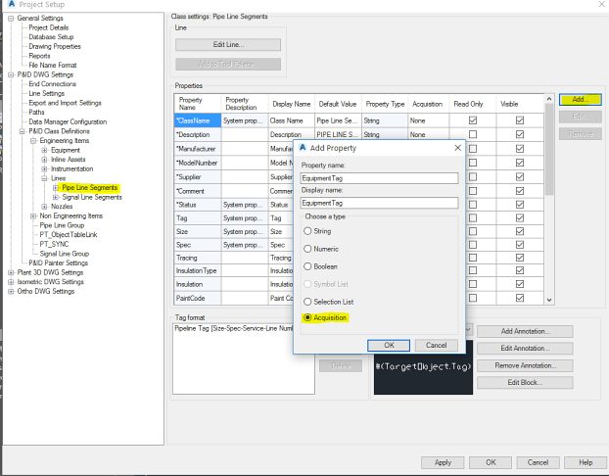Toggle Visible checkbox for PaintCode row

coord(520,298)
